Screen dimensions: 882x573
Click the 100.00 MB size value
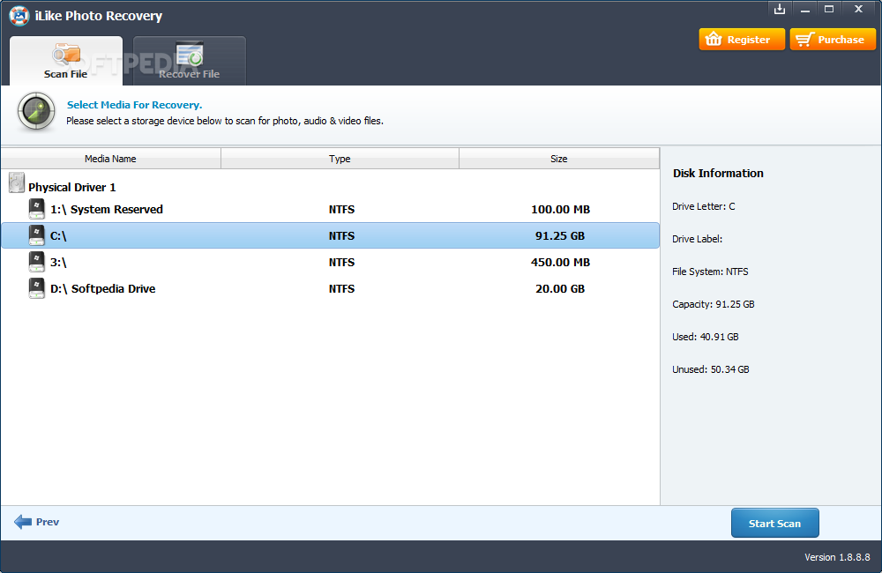pos(560,209)
